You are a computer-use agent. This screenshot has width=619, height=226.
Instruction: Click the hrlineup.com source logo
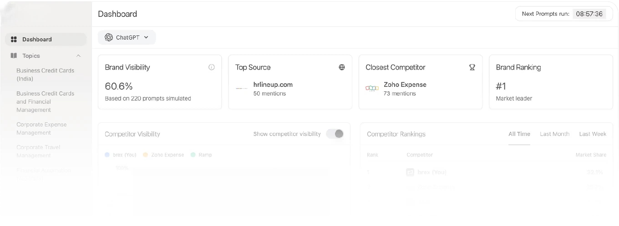242,88
